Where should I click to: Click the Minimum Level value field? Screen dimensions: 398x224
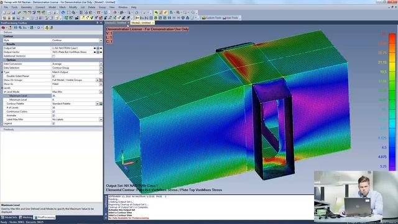coord(77,100)
